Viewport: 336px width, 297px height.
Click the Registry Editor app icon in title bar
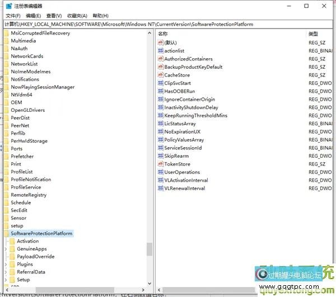[9, 6]
